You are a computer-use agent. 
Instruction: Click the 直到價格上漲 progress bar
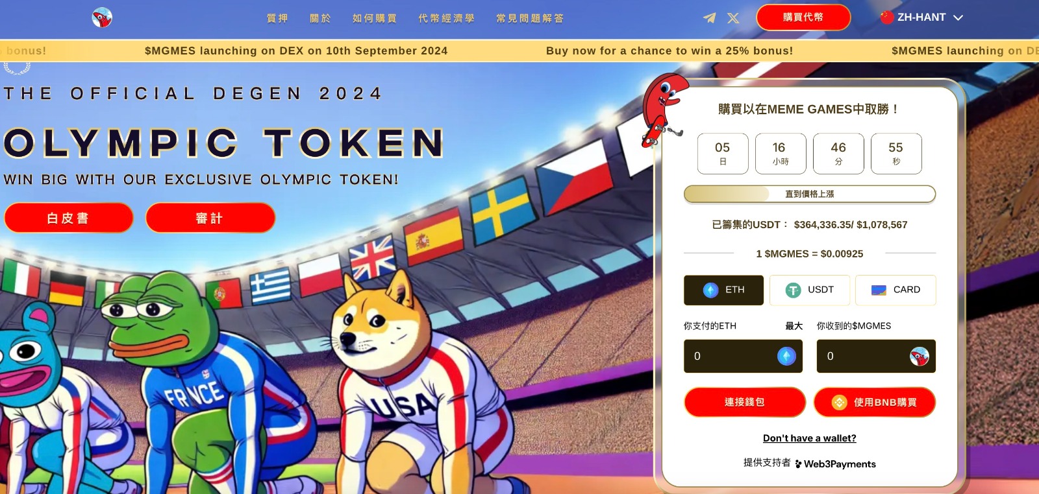coord(810,194)
